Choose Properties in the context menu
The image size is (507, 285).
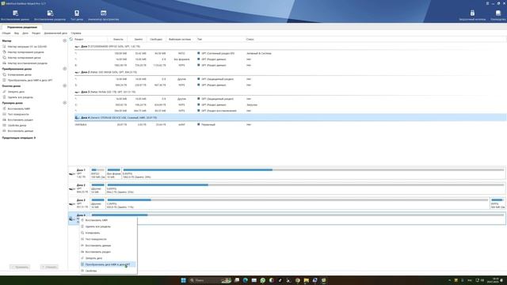(109, 271)
